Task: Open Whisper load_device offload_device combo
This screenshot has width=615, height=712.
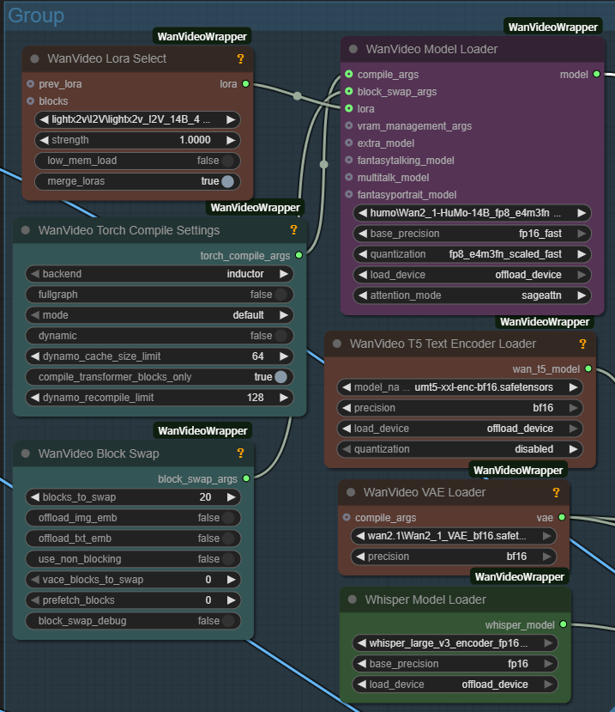Action: (455, 685)
